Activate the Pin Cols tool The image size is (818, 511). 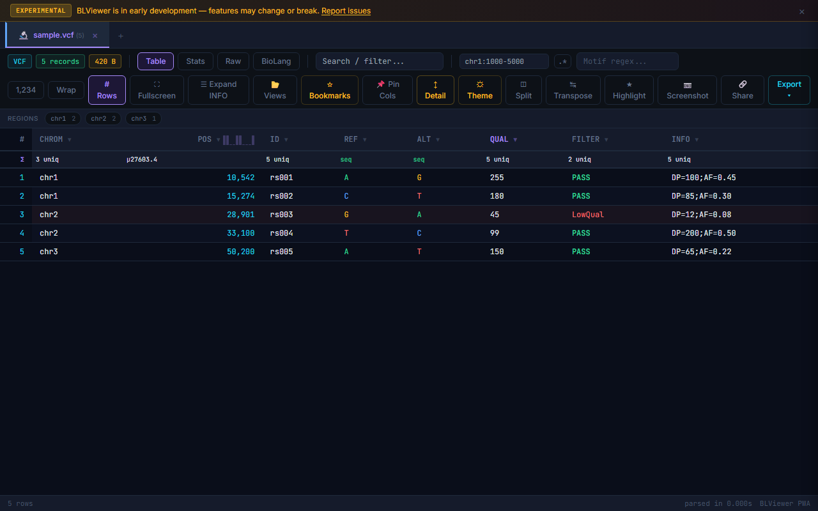387,89
